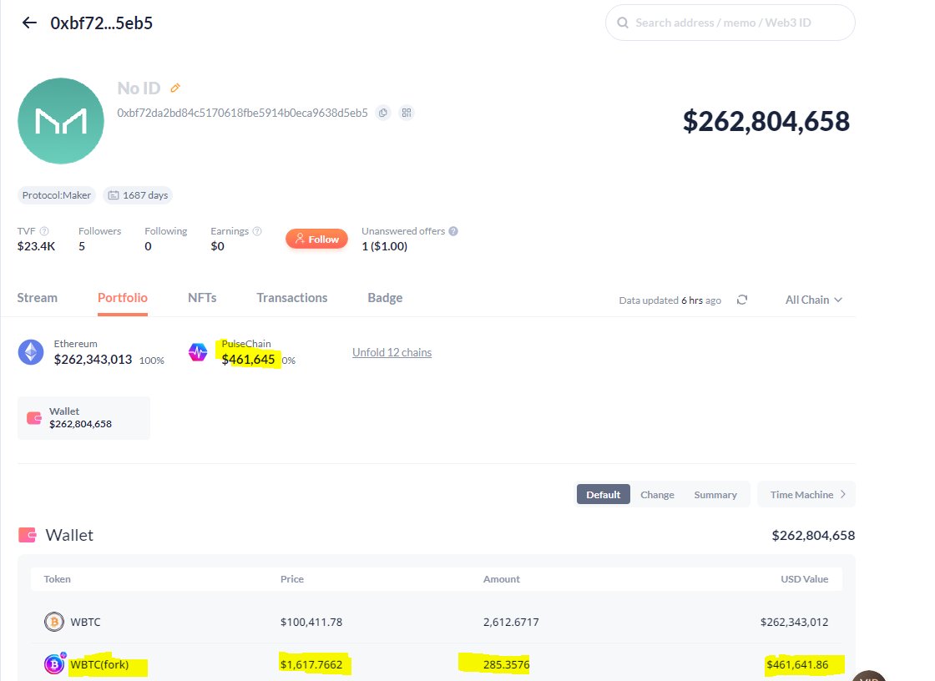Click the full address 0xbf72da2b...5eb5 text
Image resolution: width=935 pixels, height=681 pixels.
(243, 113)
